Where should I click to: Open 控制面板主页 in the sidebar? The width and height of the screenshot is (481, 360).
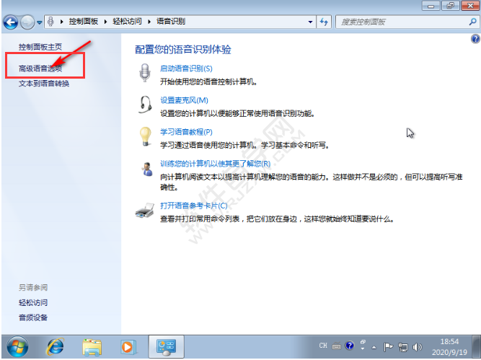[40, 47]
